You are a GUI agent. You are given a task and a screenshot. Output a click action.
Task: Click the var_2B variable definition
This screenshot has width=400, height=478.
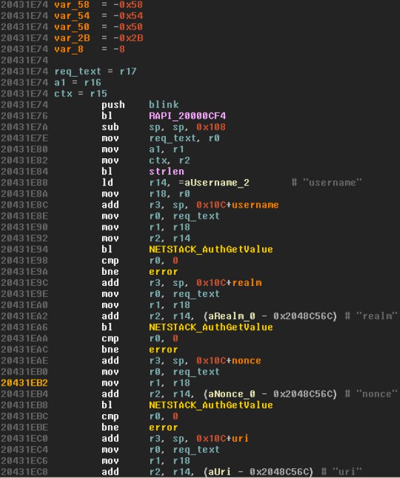click(72, 38)
